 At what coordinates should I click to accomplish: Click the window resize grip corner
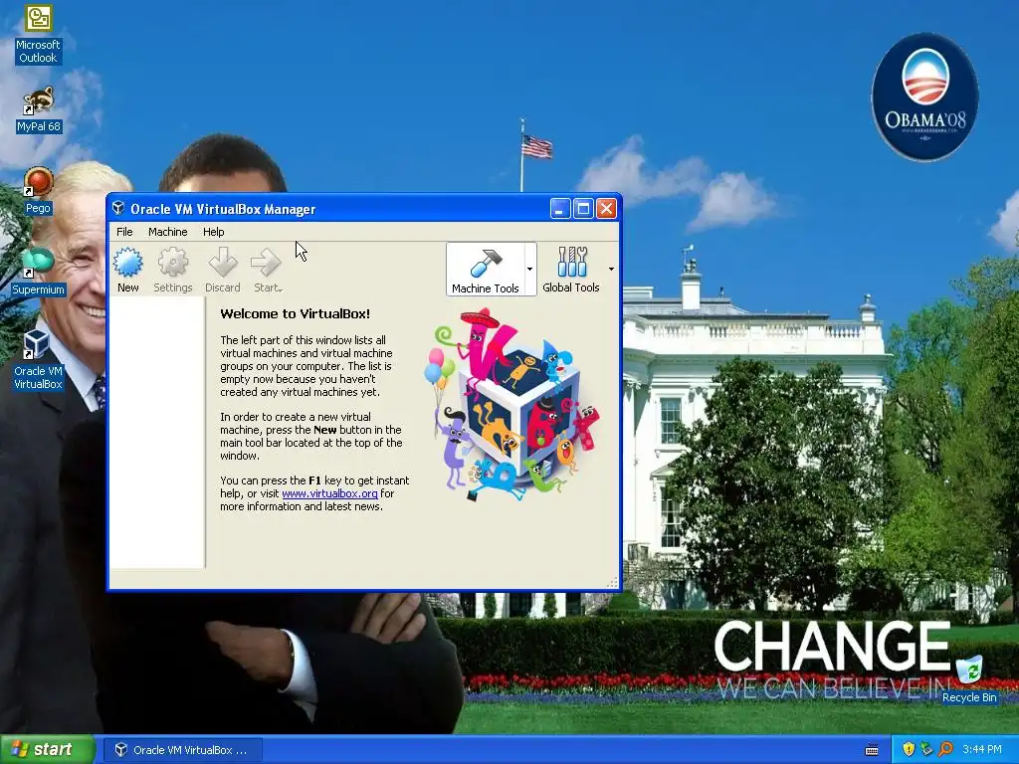[x=612, y=583]
